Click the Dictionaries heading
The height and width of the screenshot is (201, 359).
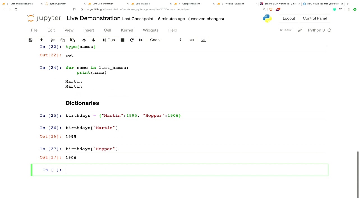click(x=82, y=103)
